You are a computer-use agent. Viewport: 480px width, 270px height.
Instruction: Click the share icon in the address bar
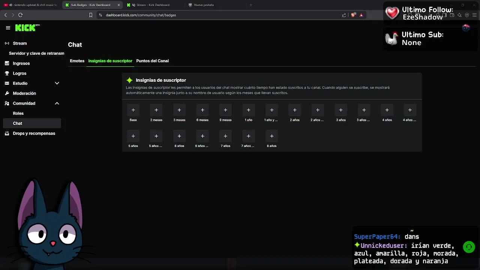[x=344, y=15]
